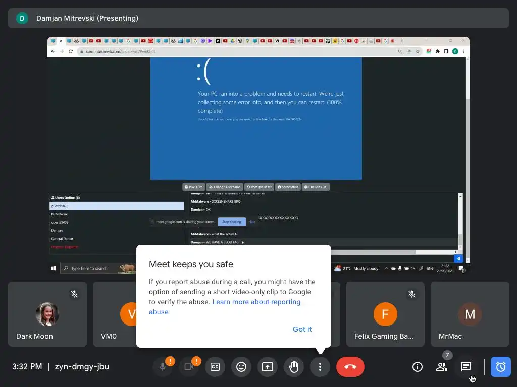Click Change Username button
This screenshot has height=387, width=517.
coord(225,187)
